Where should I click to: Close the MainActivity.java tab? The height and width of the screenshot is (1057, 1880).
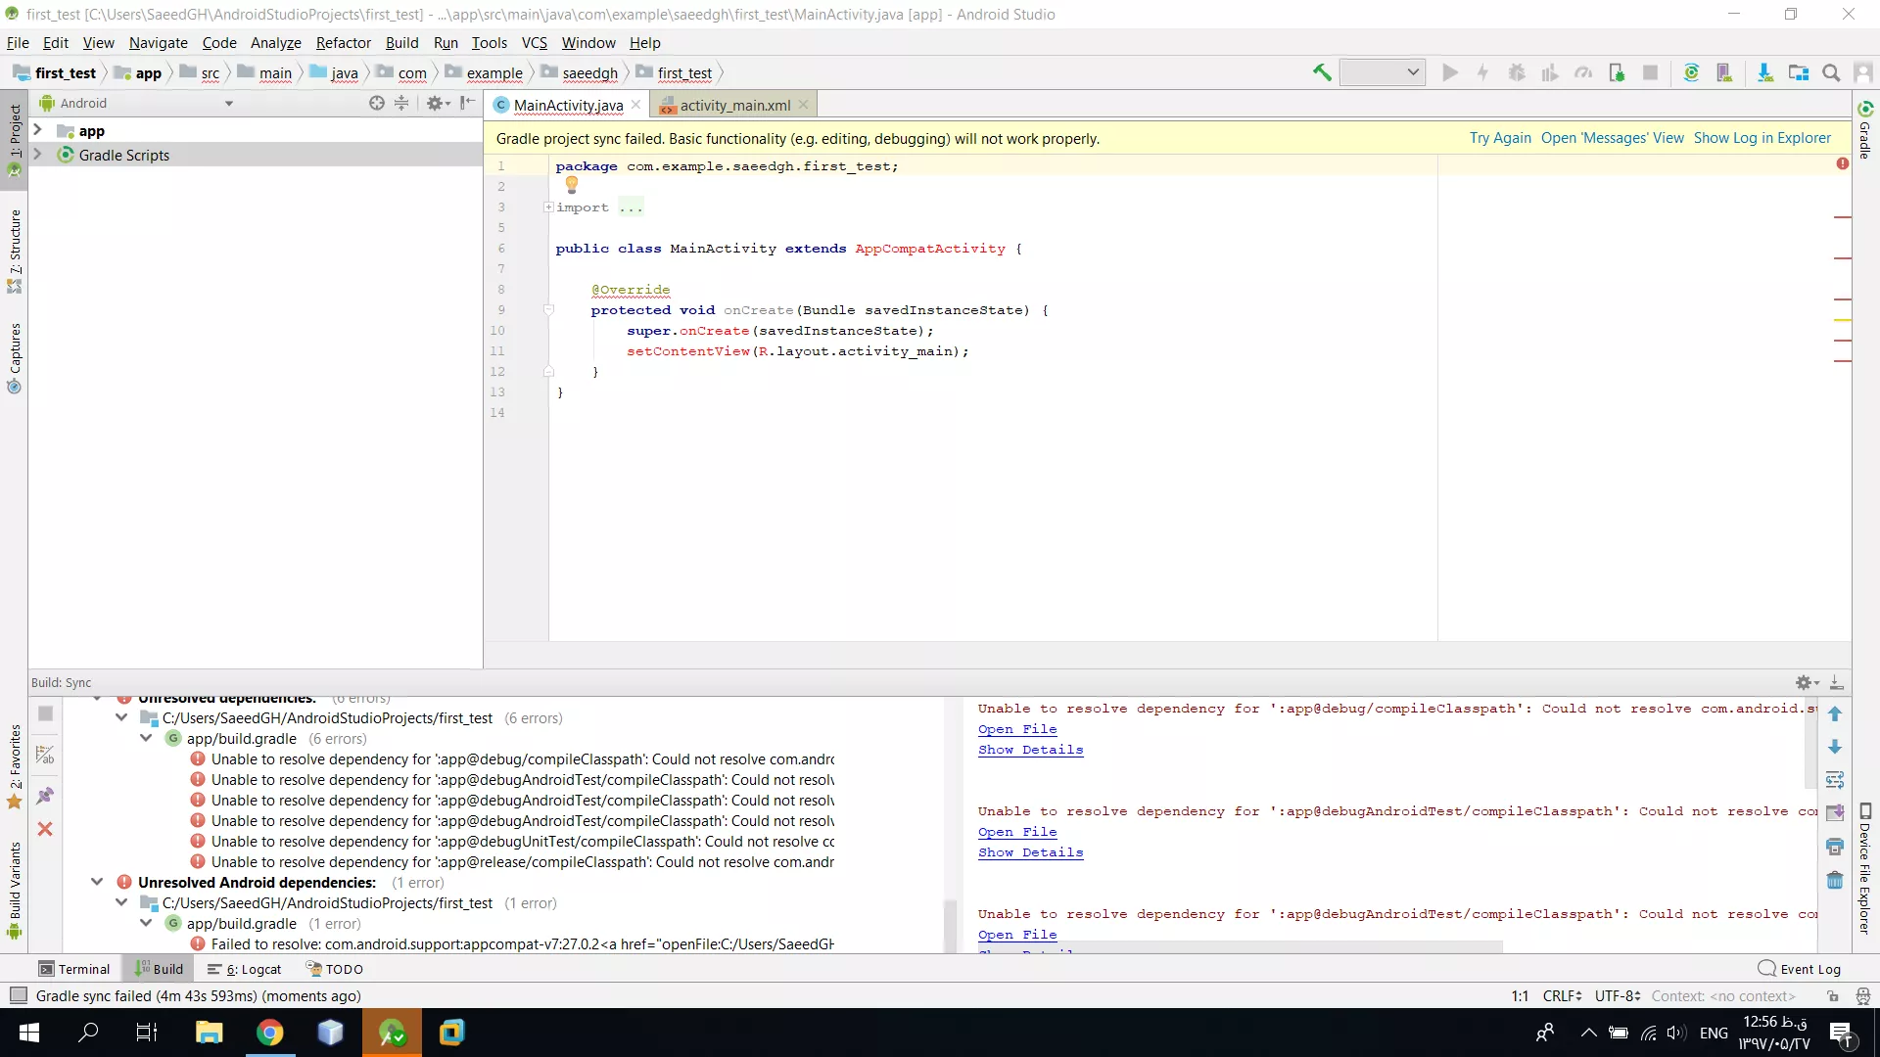[x=636, y=105]
